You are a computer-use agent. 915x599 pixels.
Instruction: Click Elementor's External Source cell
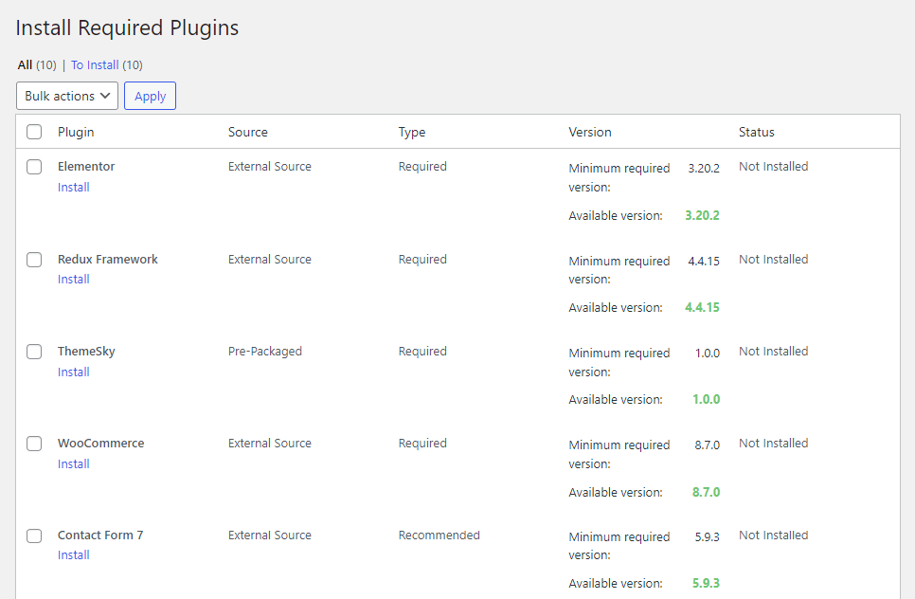point(270,167)
